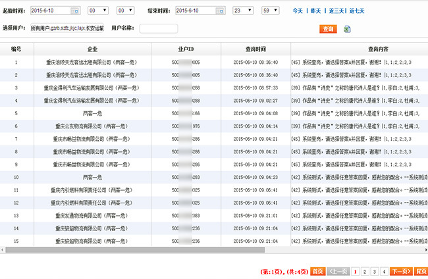Click row number 10 cell
The height and width of the screenshot is (279, 428).
pyautogui.click(x=16, y=177)
